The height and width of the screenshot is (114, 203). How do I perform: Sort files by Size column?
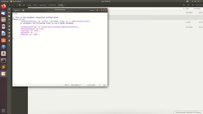point(187,9)
